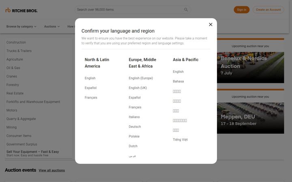Click Create an Account button
The height and width of the screenshot is (182, 292).
pyautogui.click(x=268, y=10)
